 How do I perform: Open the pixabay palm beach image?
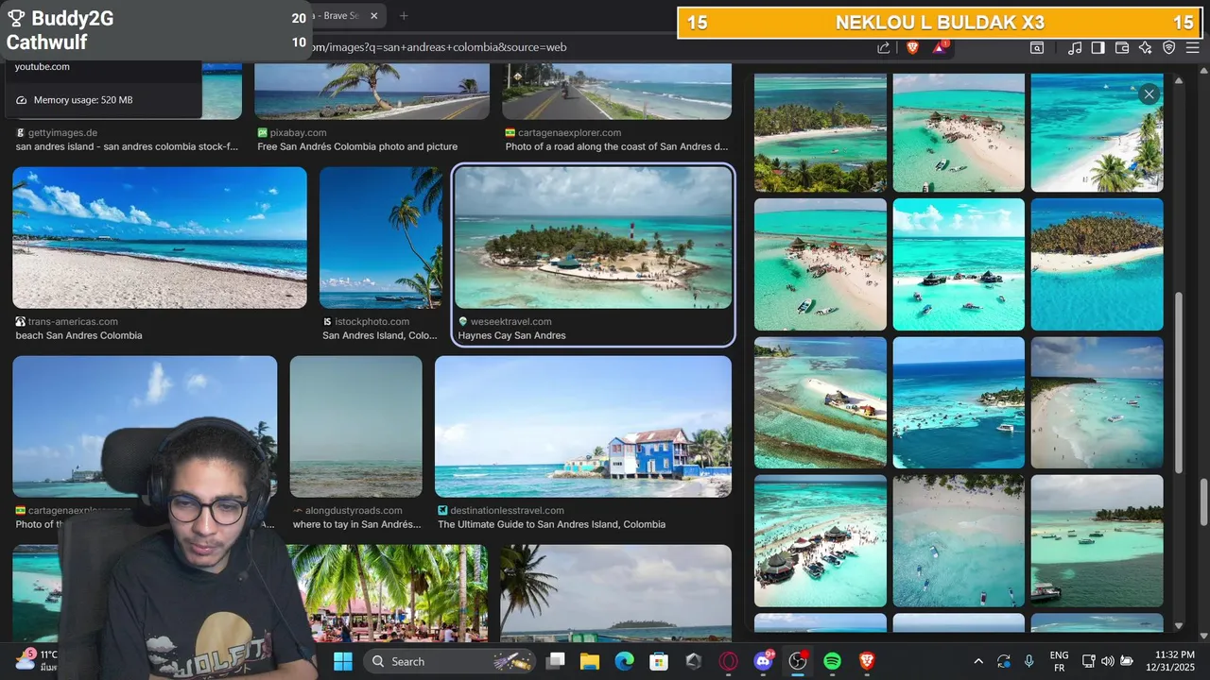372,92
